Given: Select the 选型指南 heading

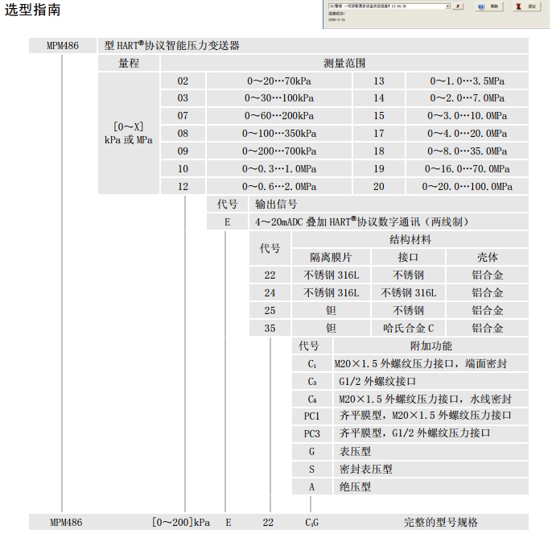Looking at the screenshot, I should pyautogui.click(x=32, y=11).
